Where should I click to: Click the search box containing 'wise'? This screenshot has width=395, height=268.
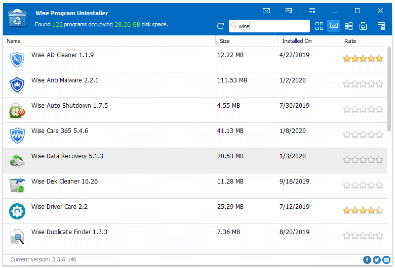269,26
